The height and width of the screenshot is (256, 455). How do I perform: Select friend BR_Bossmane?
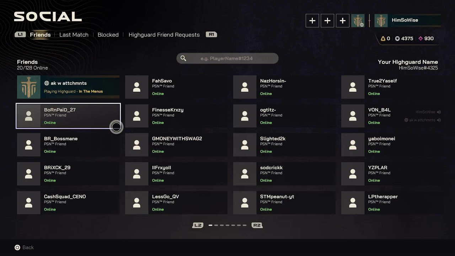68,145
